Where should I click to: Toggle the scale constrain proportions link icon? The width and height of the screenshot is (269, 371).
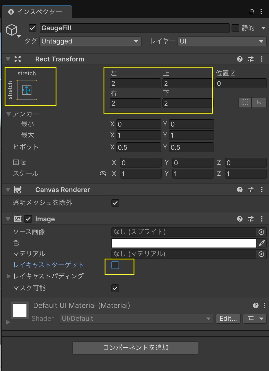tap(103, 173)
